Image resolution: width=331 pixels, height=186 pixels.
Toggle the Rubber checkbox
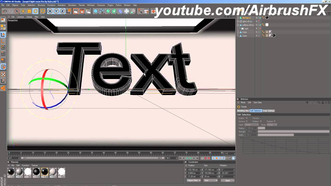tap(261, 121)
